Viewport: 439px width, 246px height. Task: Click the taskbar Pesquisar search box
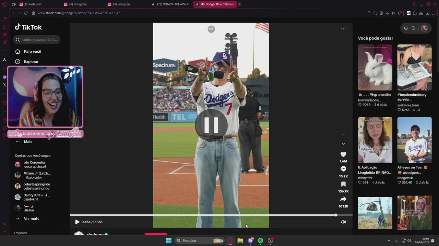[200, 241]
